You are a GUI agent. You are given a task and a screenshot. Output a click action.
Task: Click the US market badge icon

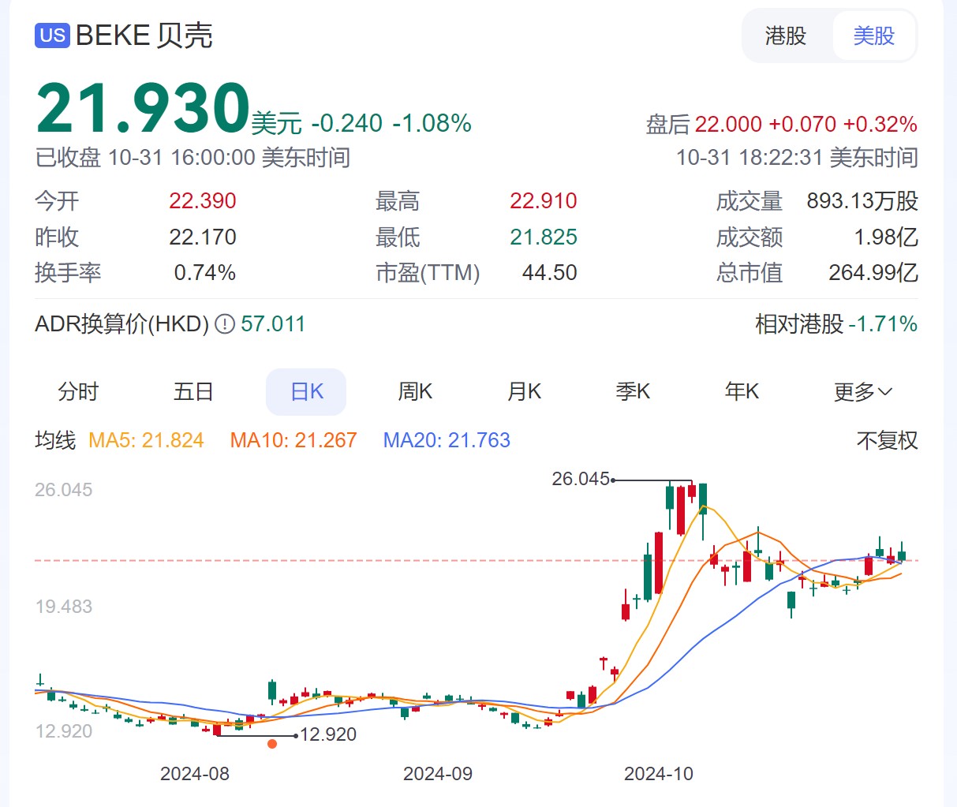point(52,35)
